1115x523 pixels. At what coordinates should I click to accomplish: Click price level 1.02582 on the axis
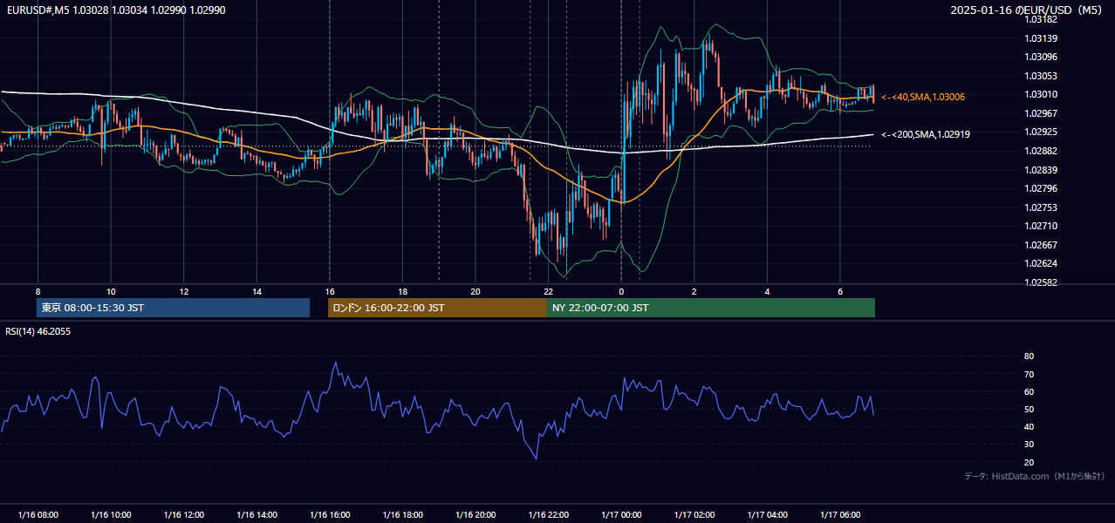(x=1041, y=282)
